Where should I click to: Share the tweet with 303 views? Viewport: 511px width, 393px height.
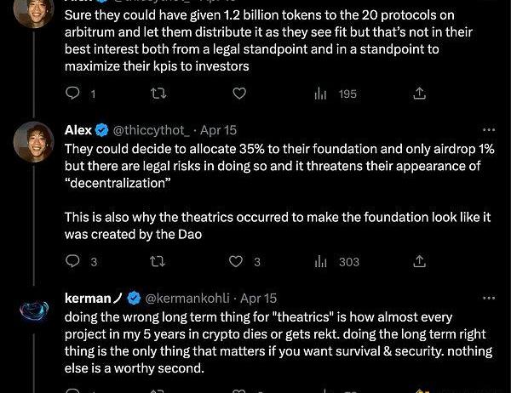(x=419, y=262)
